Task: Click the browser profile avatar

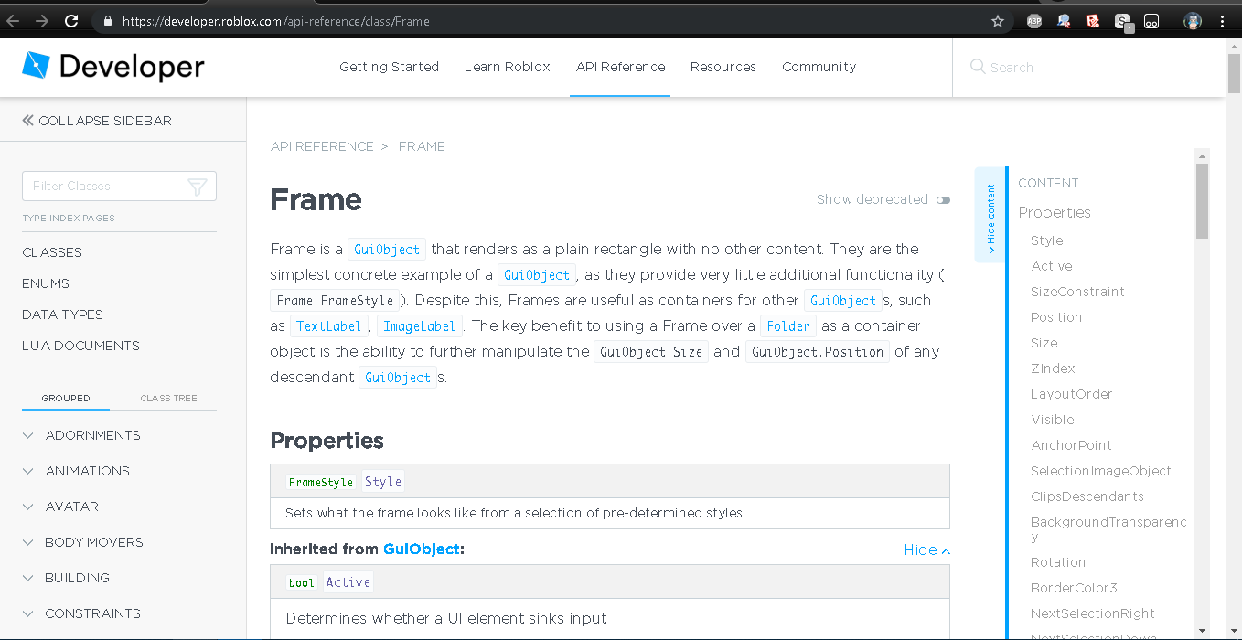Action: click(1192, 20)
